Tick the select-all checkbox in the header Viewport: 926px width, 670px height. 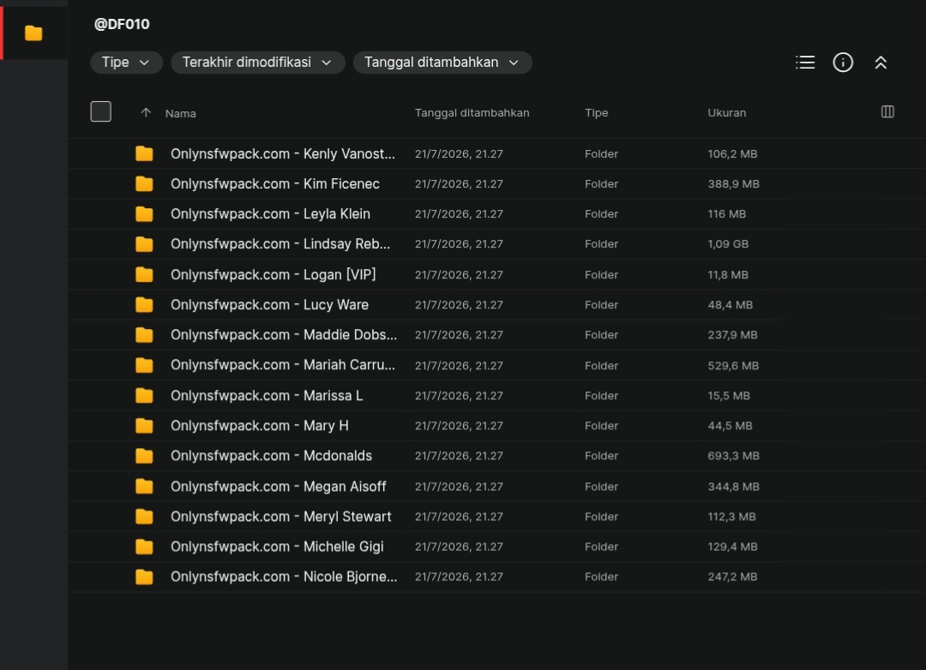coord(101,111)
